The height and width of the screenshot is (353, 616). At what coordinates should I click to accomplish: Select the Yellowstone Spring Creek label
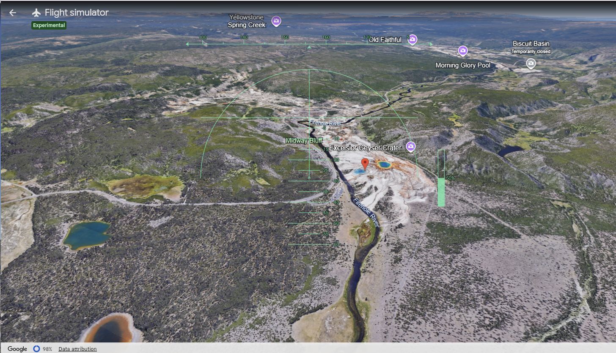click(247, 21)
